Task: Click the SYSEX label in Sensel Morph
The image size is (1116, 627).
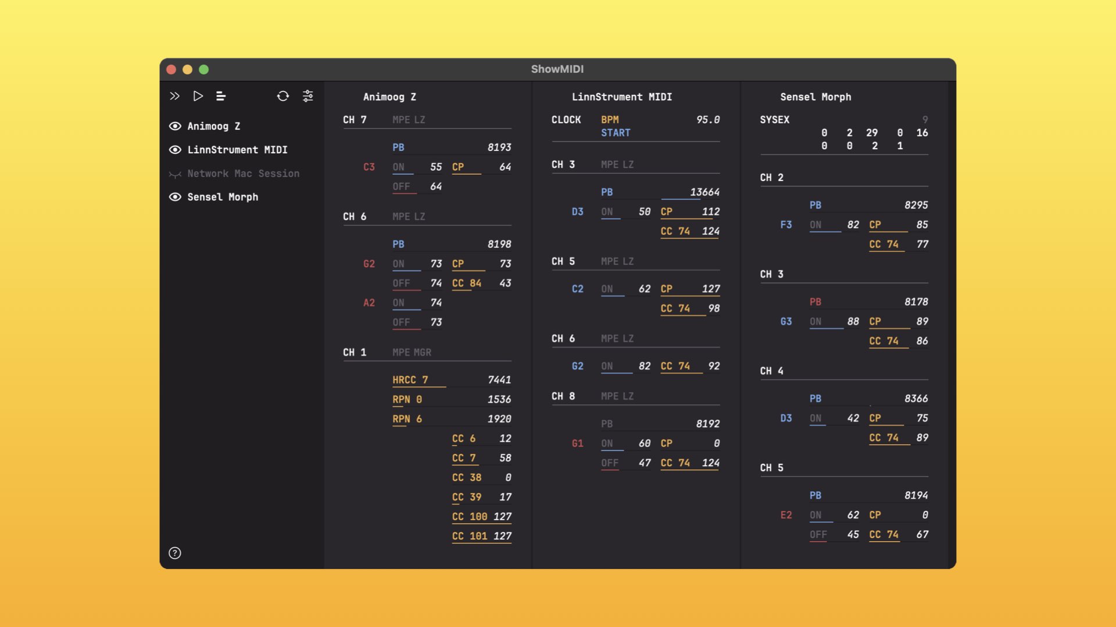Action: pos(774,120)
